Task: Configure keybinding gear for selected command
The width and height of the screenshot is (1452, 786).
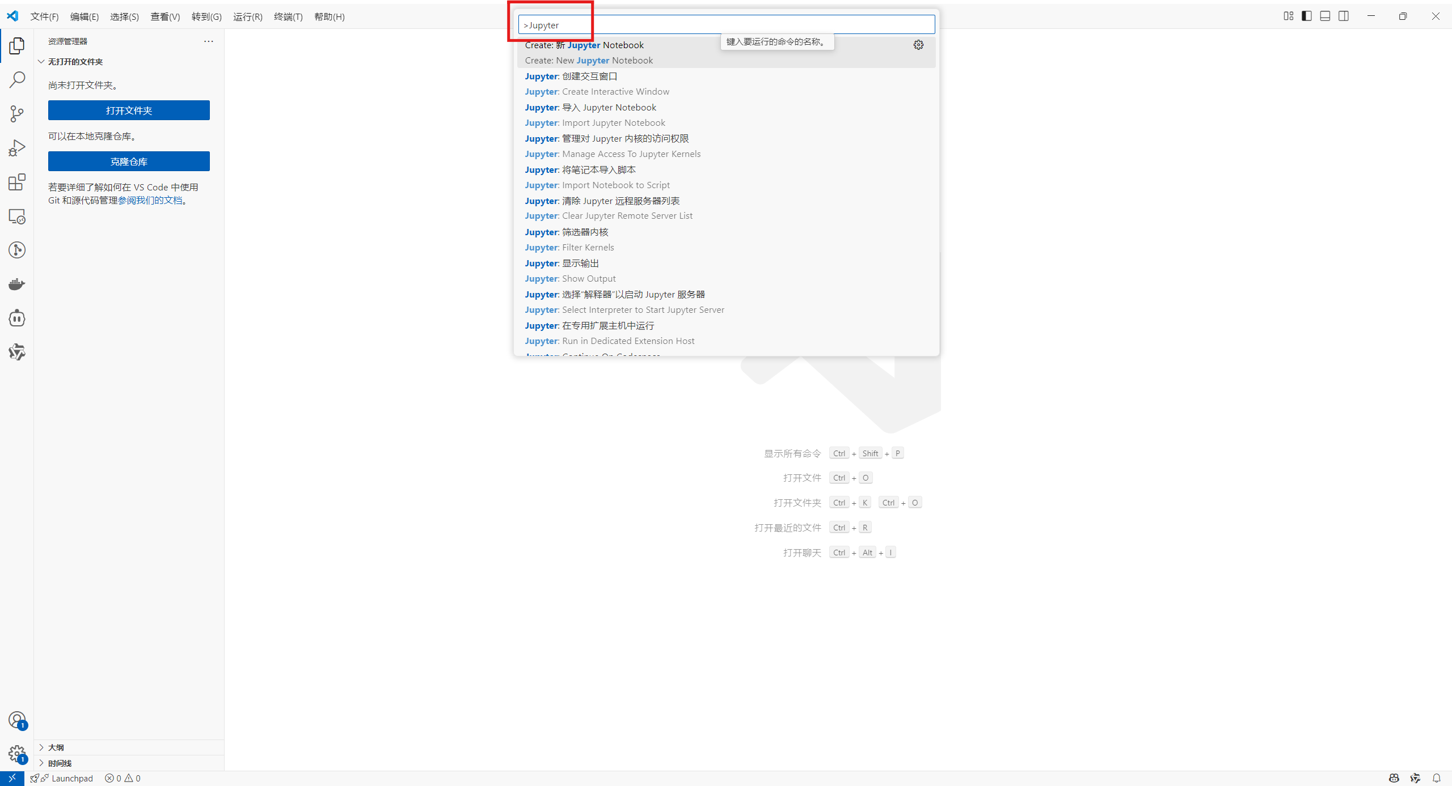Action: pos(918,45)
